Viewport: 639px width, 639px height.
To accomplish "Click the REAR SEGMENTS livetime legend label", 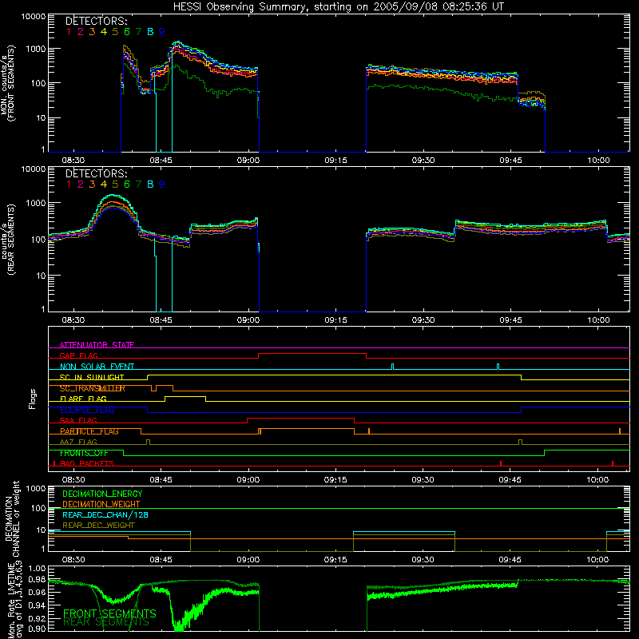I will pos(106,622).
